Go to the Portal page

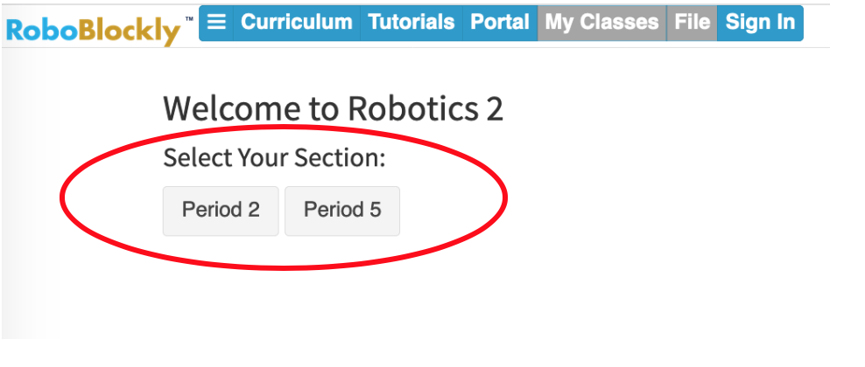click(500, 23)
